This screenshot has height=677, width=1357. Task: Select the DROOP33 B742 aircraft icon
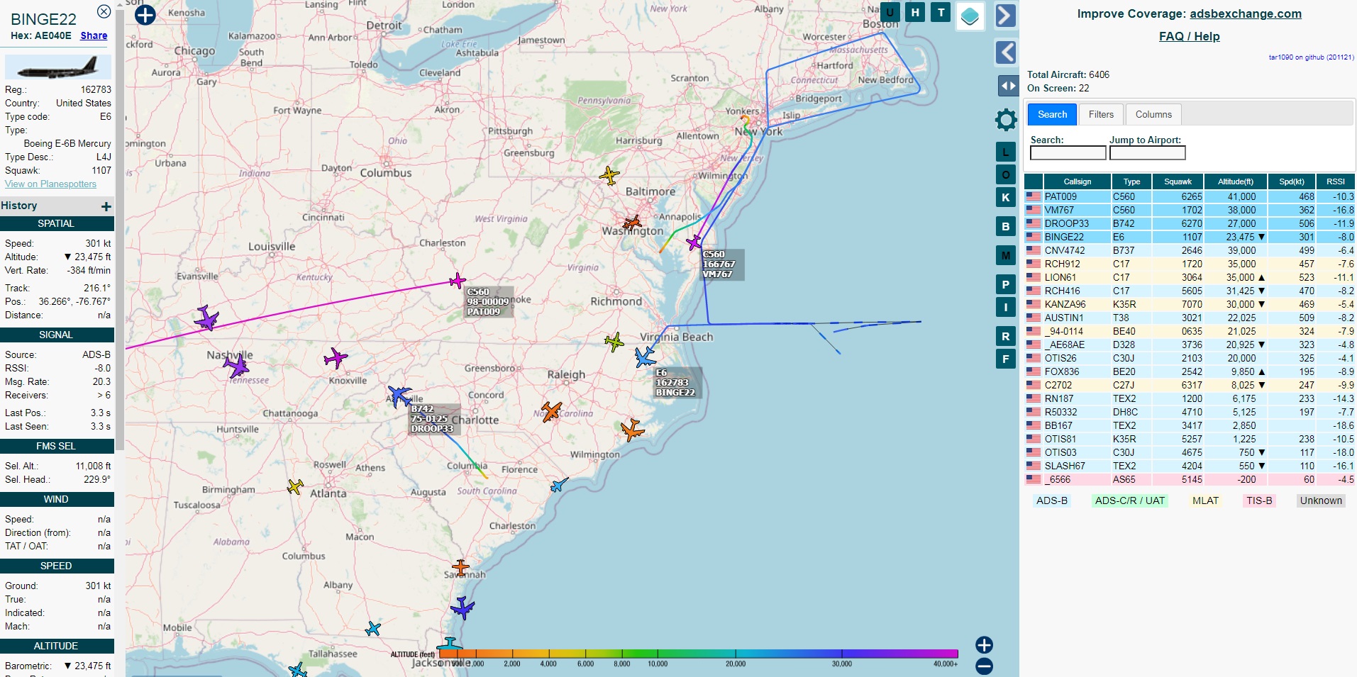click(400, 396)
